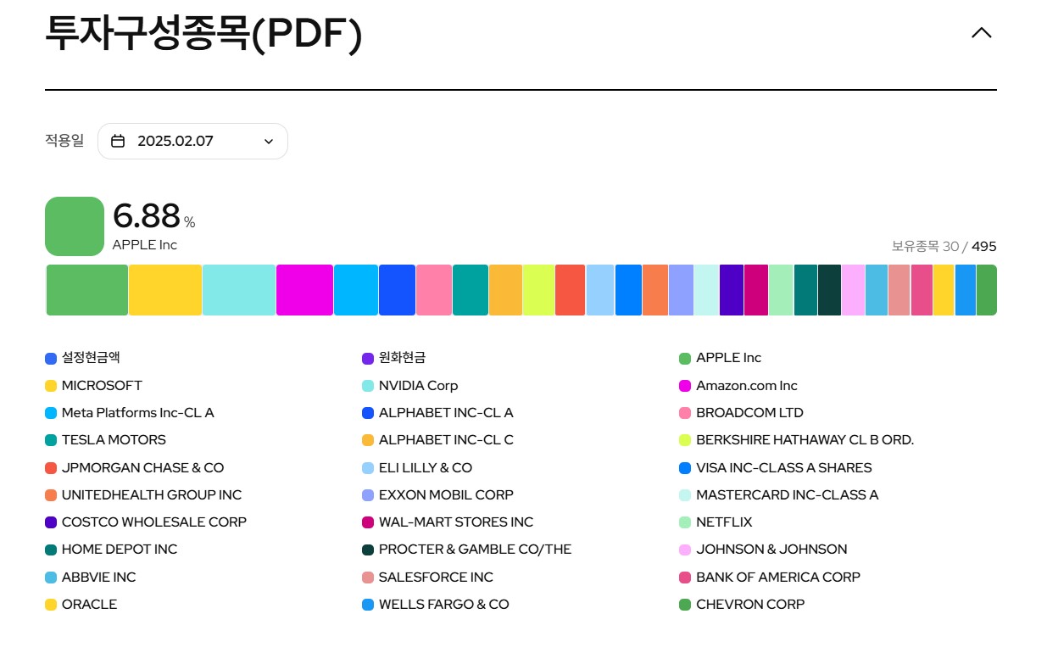
Task: Click the APPLE Inc caption under 6.88 %
Action: tap(145, 245)
